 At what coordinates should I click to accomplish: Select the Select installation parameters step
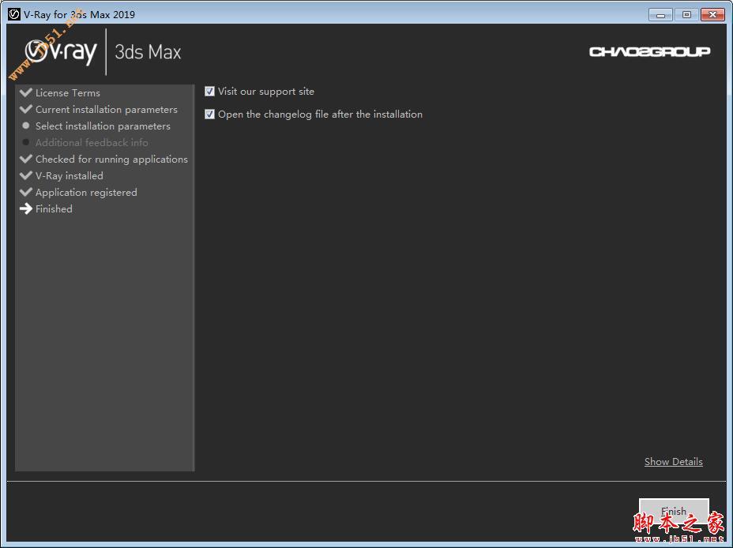[x=103, y=126]
